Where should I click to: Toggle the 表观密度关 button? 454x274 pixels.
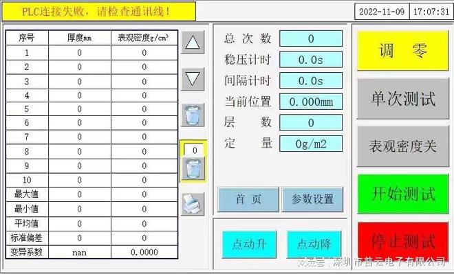point(403,146)
